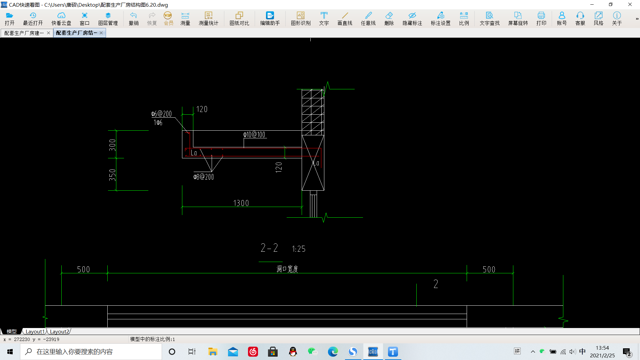Screen dimensions: 640x360
Task: Open the 比例 scale tool
Action: coord(464,19)
